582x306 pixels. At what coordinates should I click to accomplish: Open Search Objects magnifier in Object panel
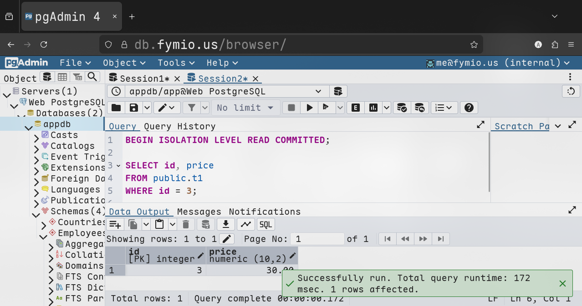point(92,77)
